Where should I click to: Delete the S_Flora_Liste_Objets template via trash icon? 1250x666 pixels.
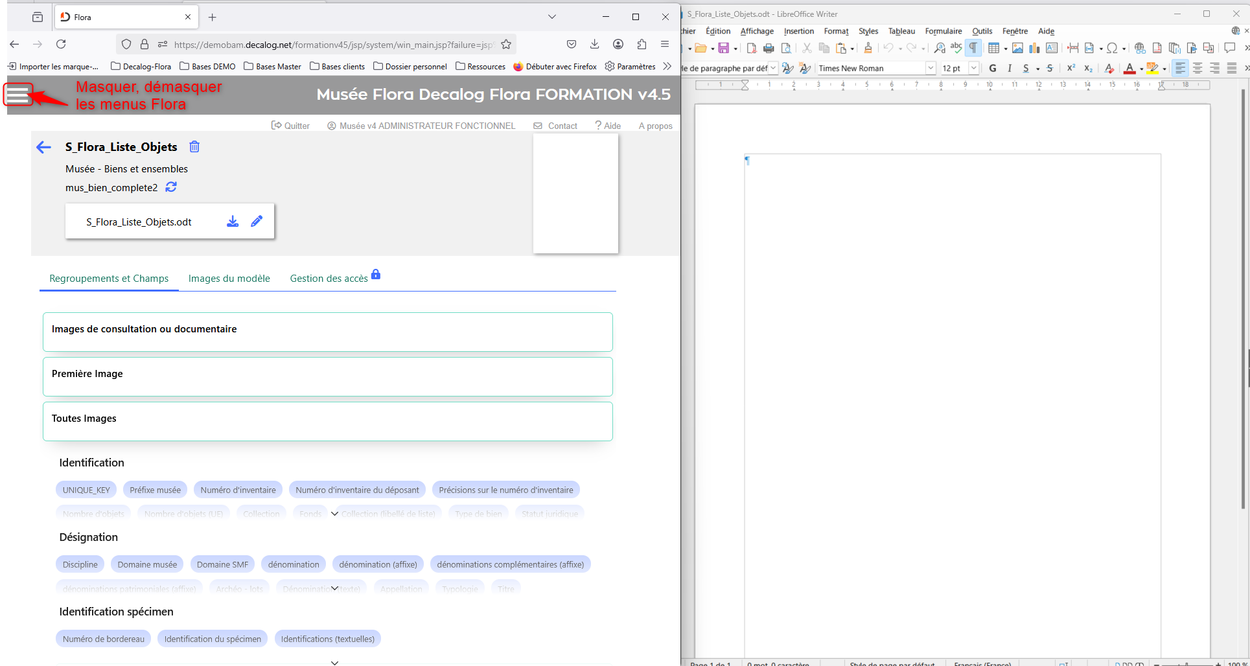pos(194,147)
